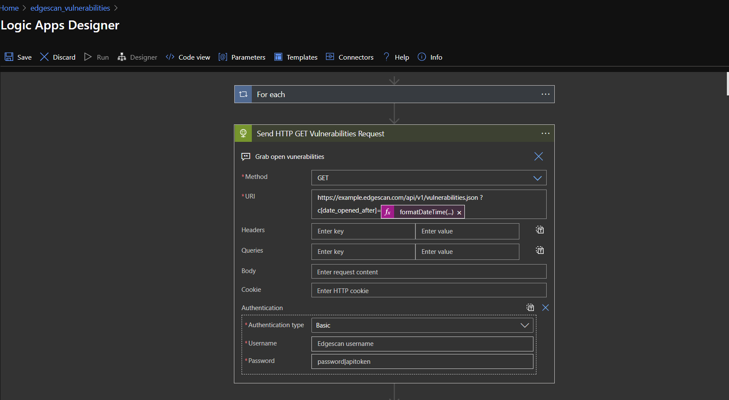The image size is (729, 400).
Task: Open For each action ellipsis menu
Action: tap(545, 94)
